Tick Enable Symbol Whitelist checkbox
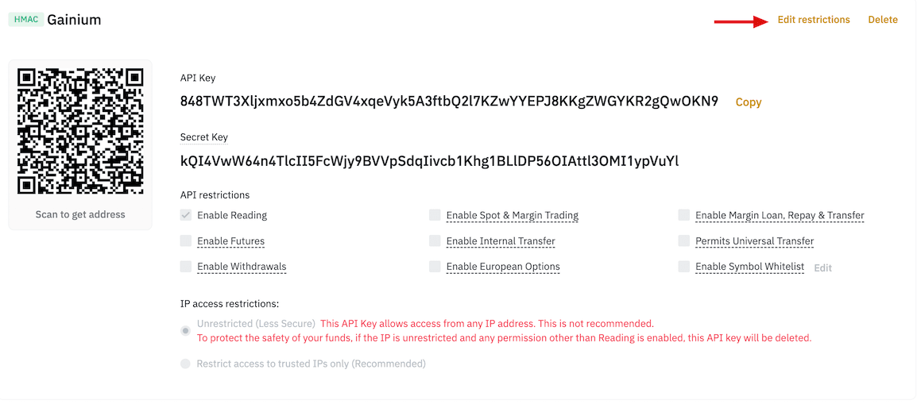This screenshot has width=921, height=404. [x=683, y=267]
